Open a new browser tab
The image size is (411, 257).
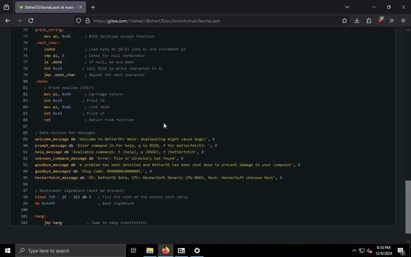coord(93,7)
